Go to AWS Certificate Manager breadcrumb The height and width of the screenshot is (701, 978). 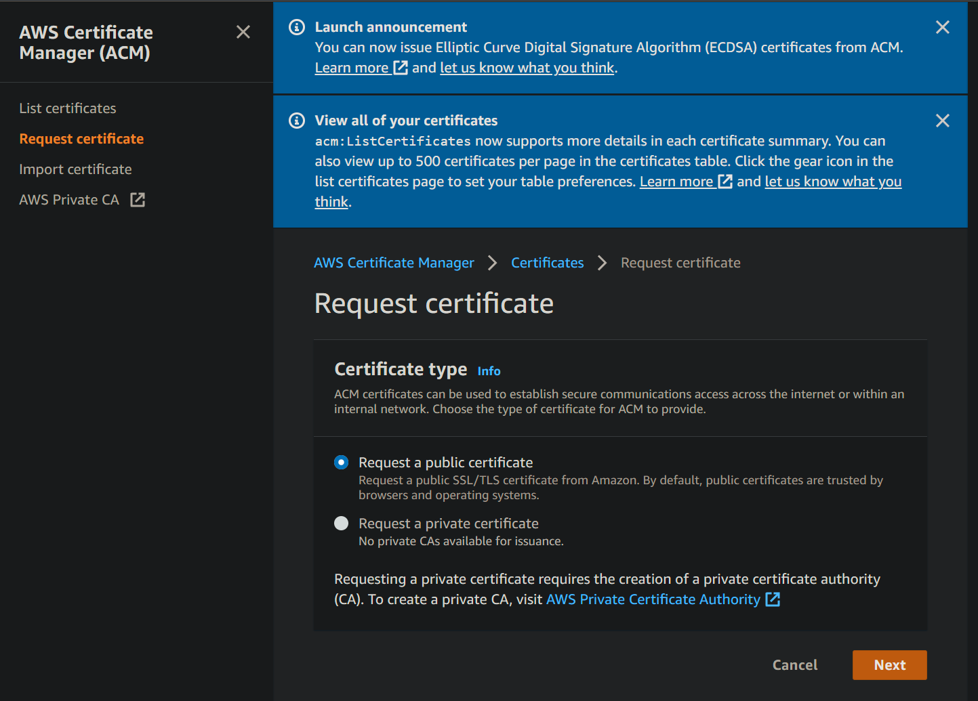[394, 263]
